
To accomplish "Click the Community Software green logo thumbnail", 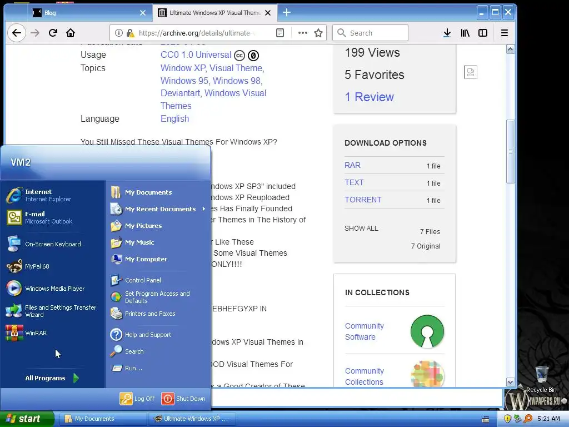I will (x=427, y=331).
